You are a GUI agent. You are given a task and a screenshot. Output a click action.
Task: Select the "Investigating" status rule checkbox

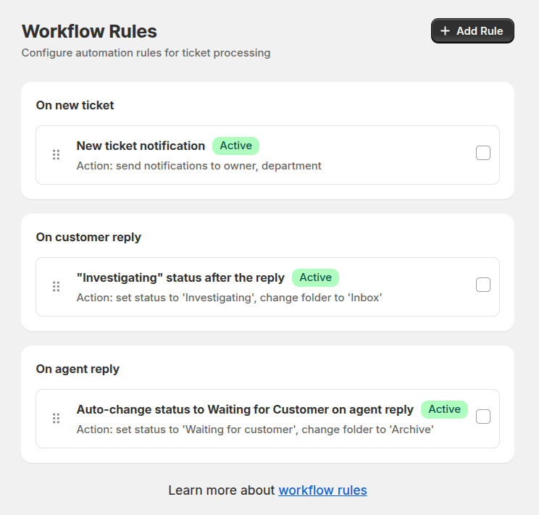tap(483, 285)
